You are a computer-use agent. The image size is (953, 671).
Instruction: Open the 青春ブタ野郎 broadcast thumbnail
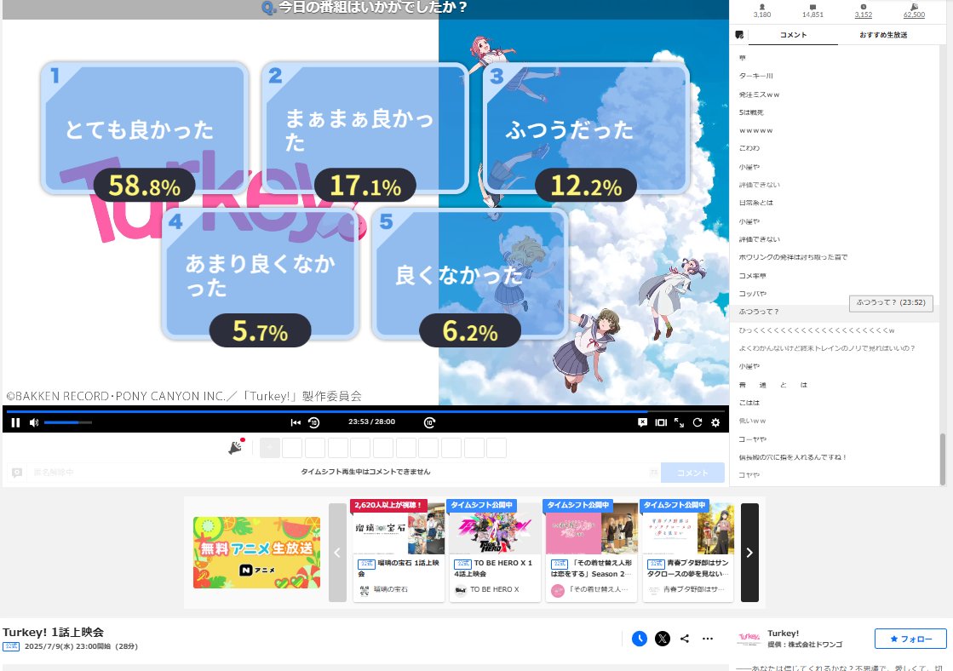point(688,527)
